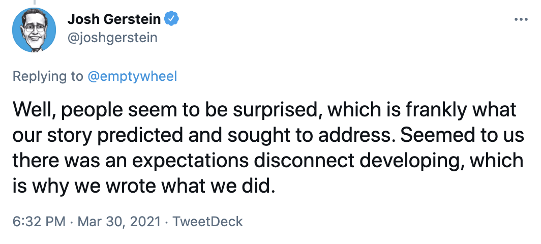
Task: Click the blue verified checkmark badge
Action: [x=171, y=19]
